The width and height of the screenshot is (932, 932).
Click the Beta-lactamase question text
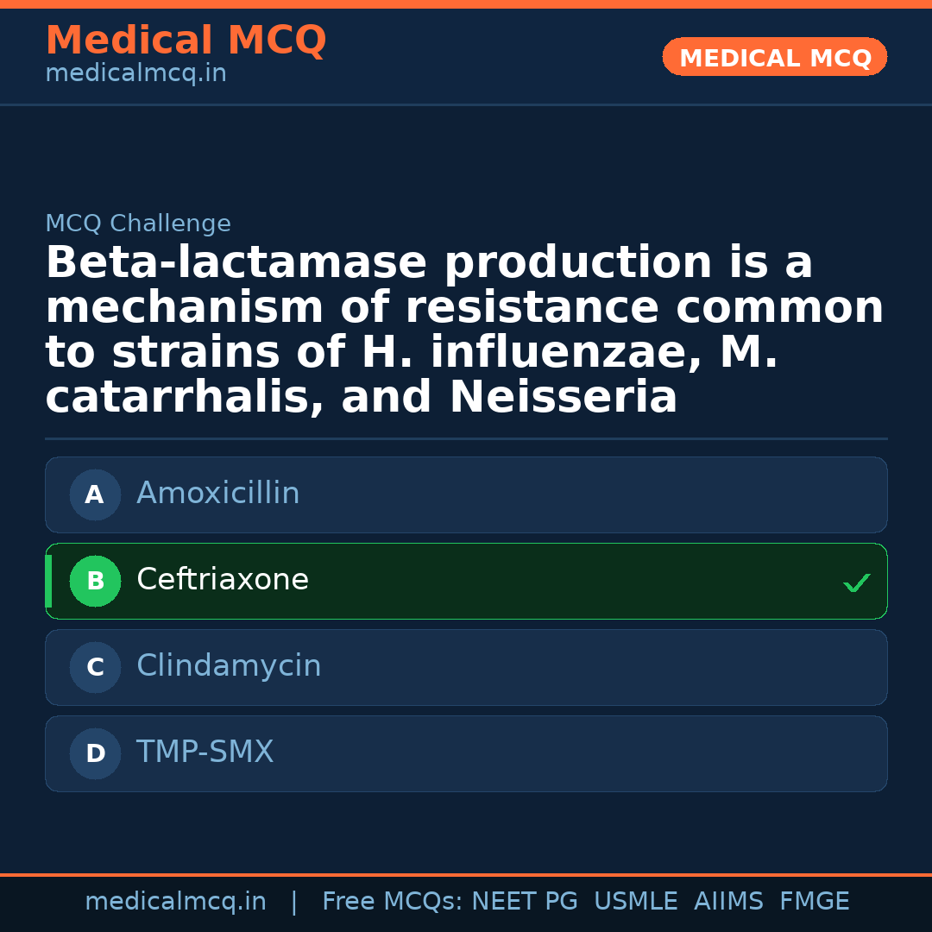pos(464,330)
